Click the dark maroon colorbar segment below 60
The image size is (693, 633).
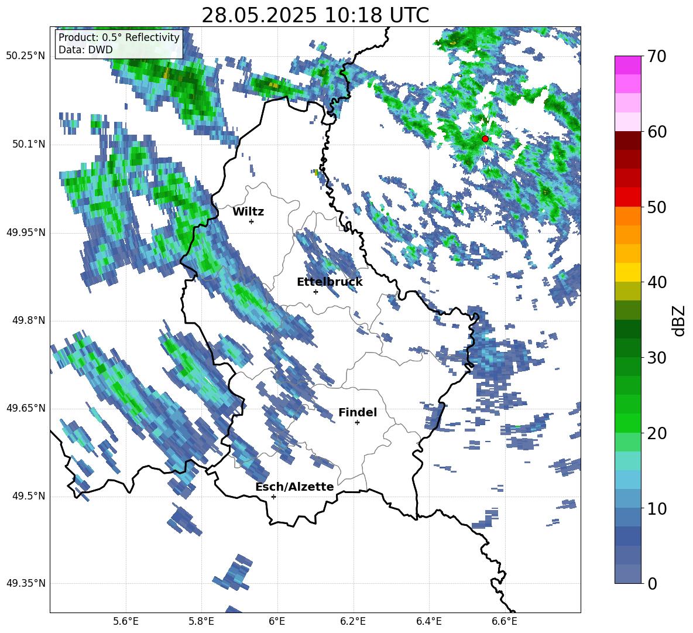pyautogui.click(x=627, y=141)
